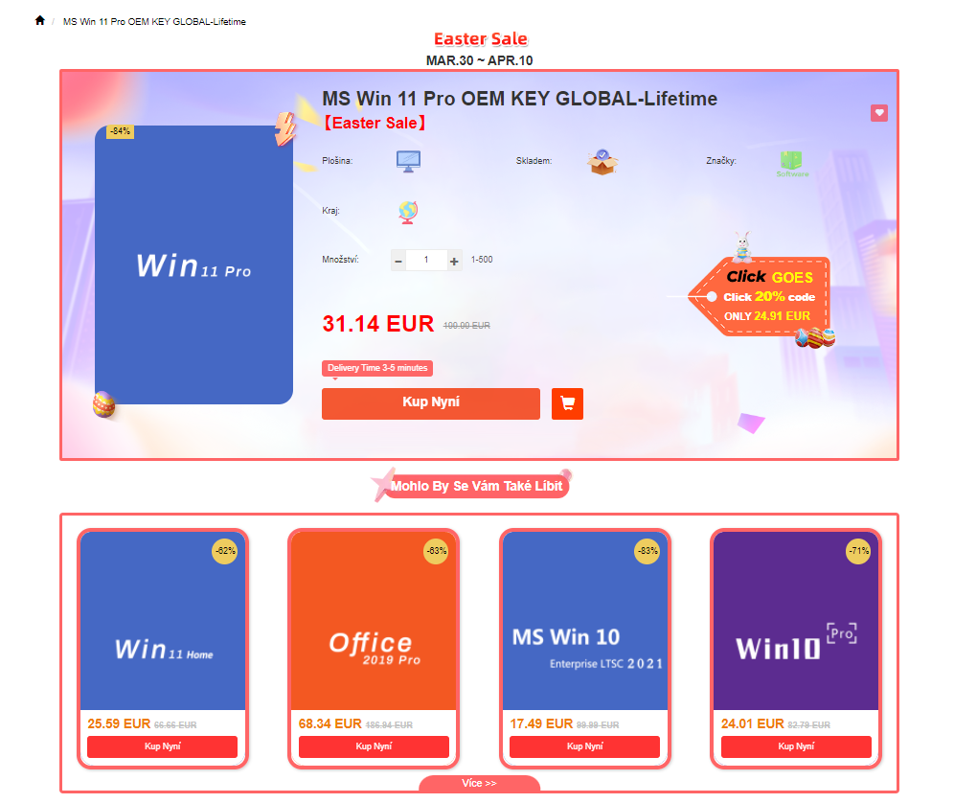Add product to wishlist with heart icon

tap(878, 113)
